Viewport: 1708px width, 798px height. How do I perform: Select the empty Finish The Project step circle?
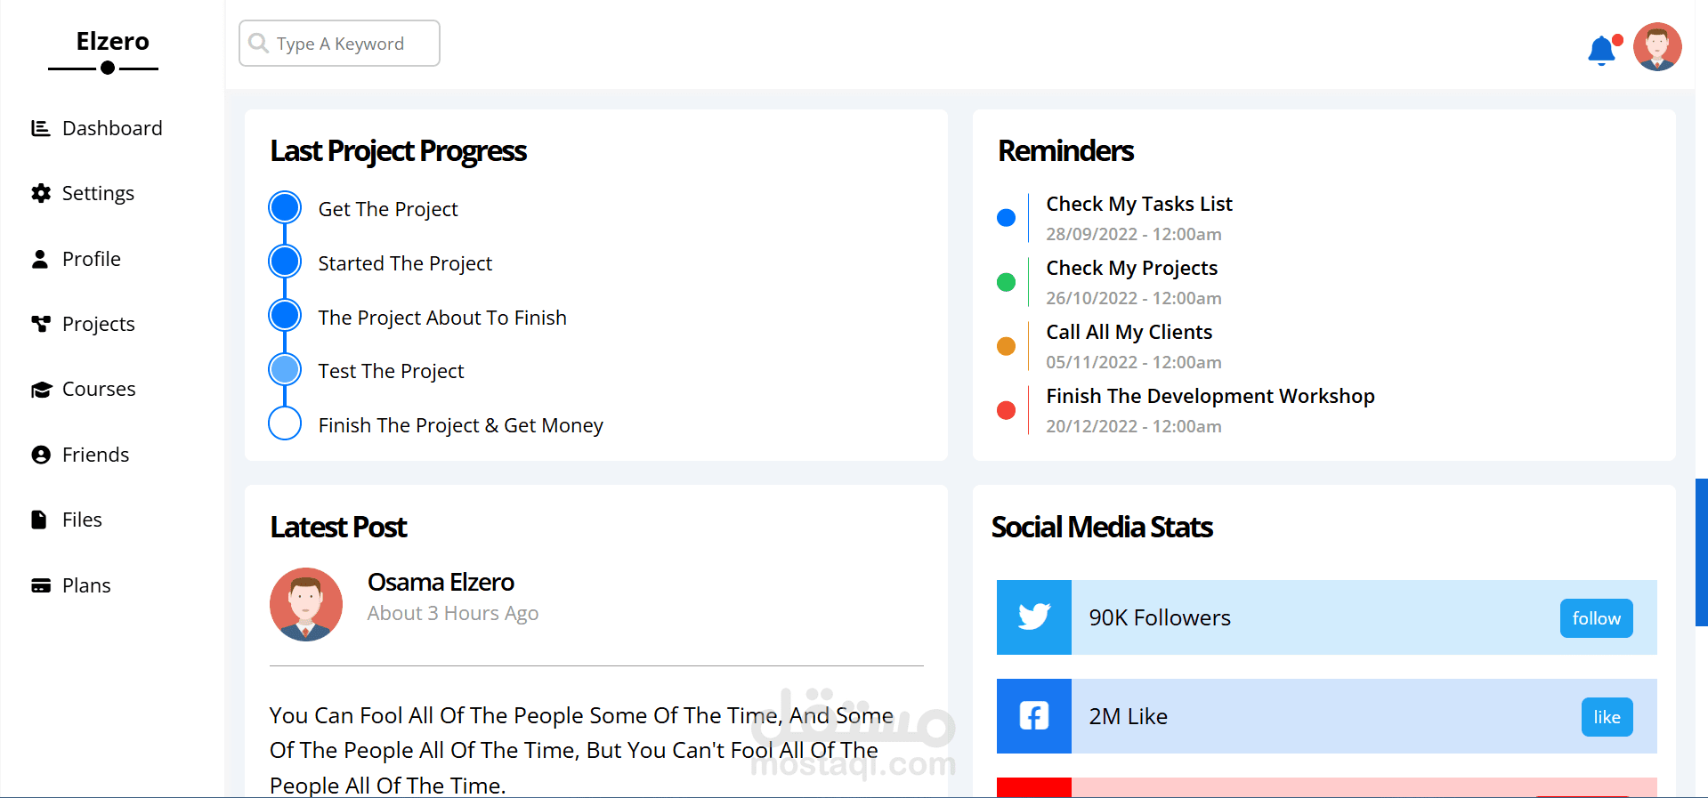[x=285, y=423]
